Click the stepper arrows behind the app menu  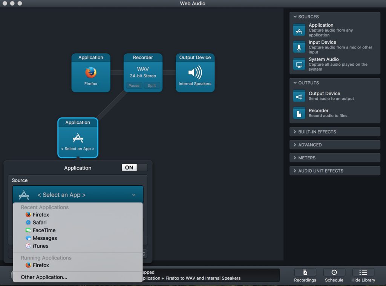[144, 254]
